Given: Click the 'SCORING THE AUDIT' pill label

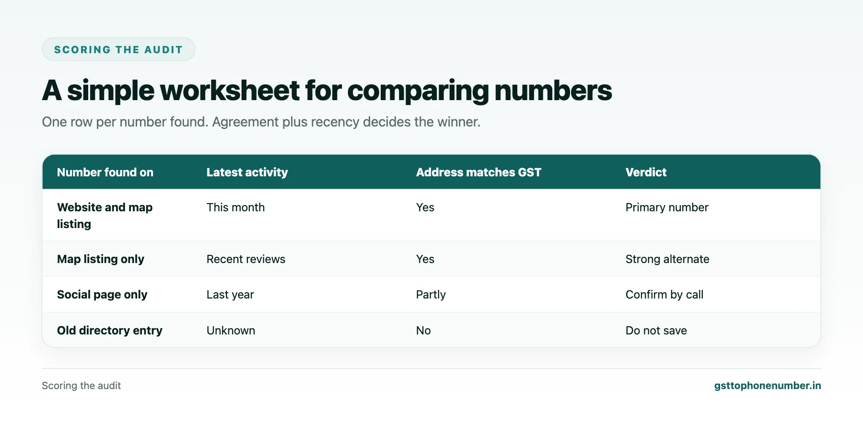Looking at the screenshot, I should click(x=118, y=50).
